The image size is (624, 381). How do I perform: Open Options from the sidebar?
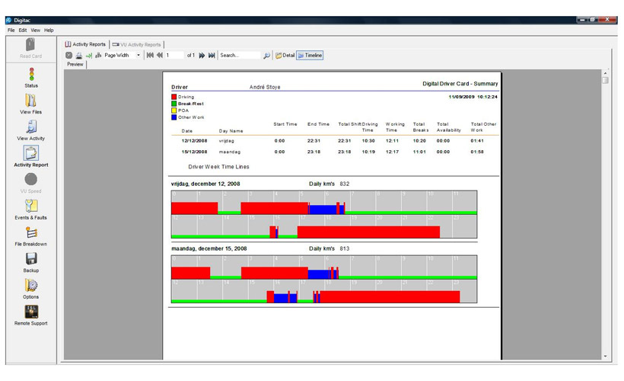(x=31, y=286)
